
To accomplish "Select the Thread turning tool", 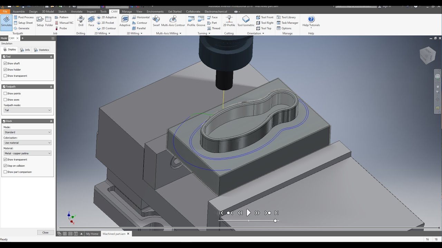I will [213, 28].
